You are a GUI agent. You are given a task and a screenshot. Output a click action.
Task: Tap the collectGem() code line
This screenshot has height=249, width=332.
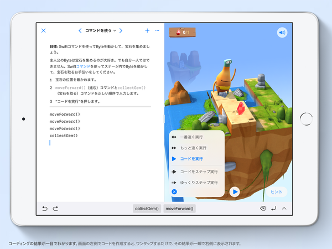pos(64,136)
